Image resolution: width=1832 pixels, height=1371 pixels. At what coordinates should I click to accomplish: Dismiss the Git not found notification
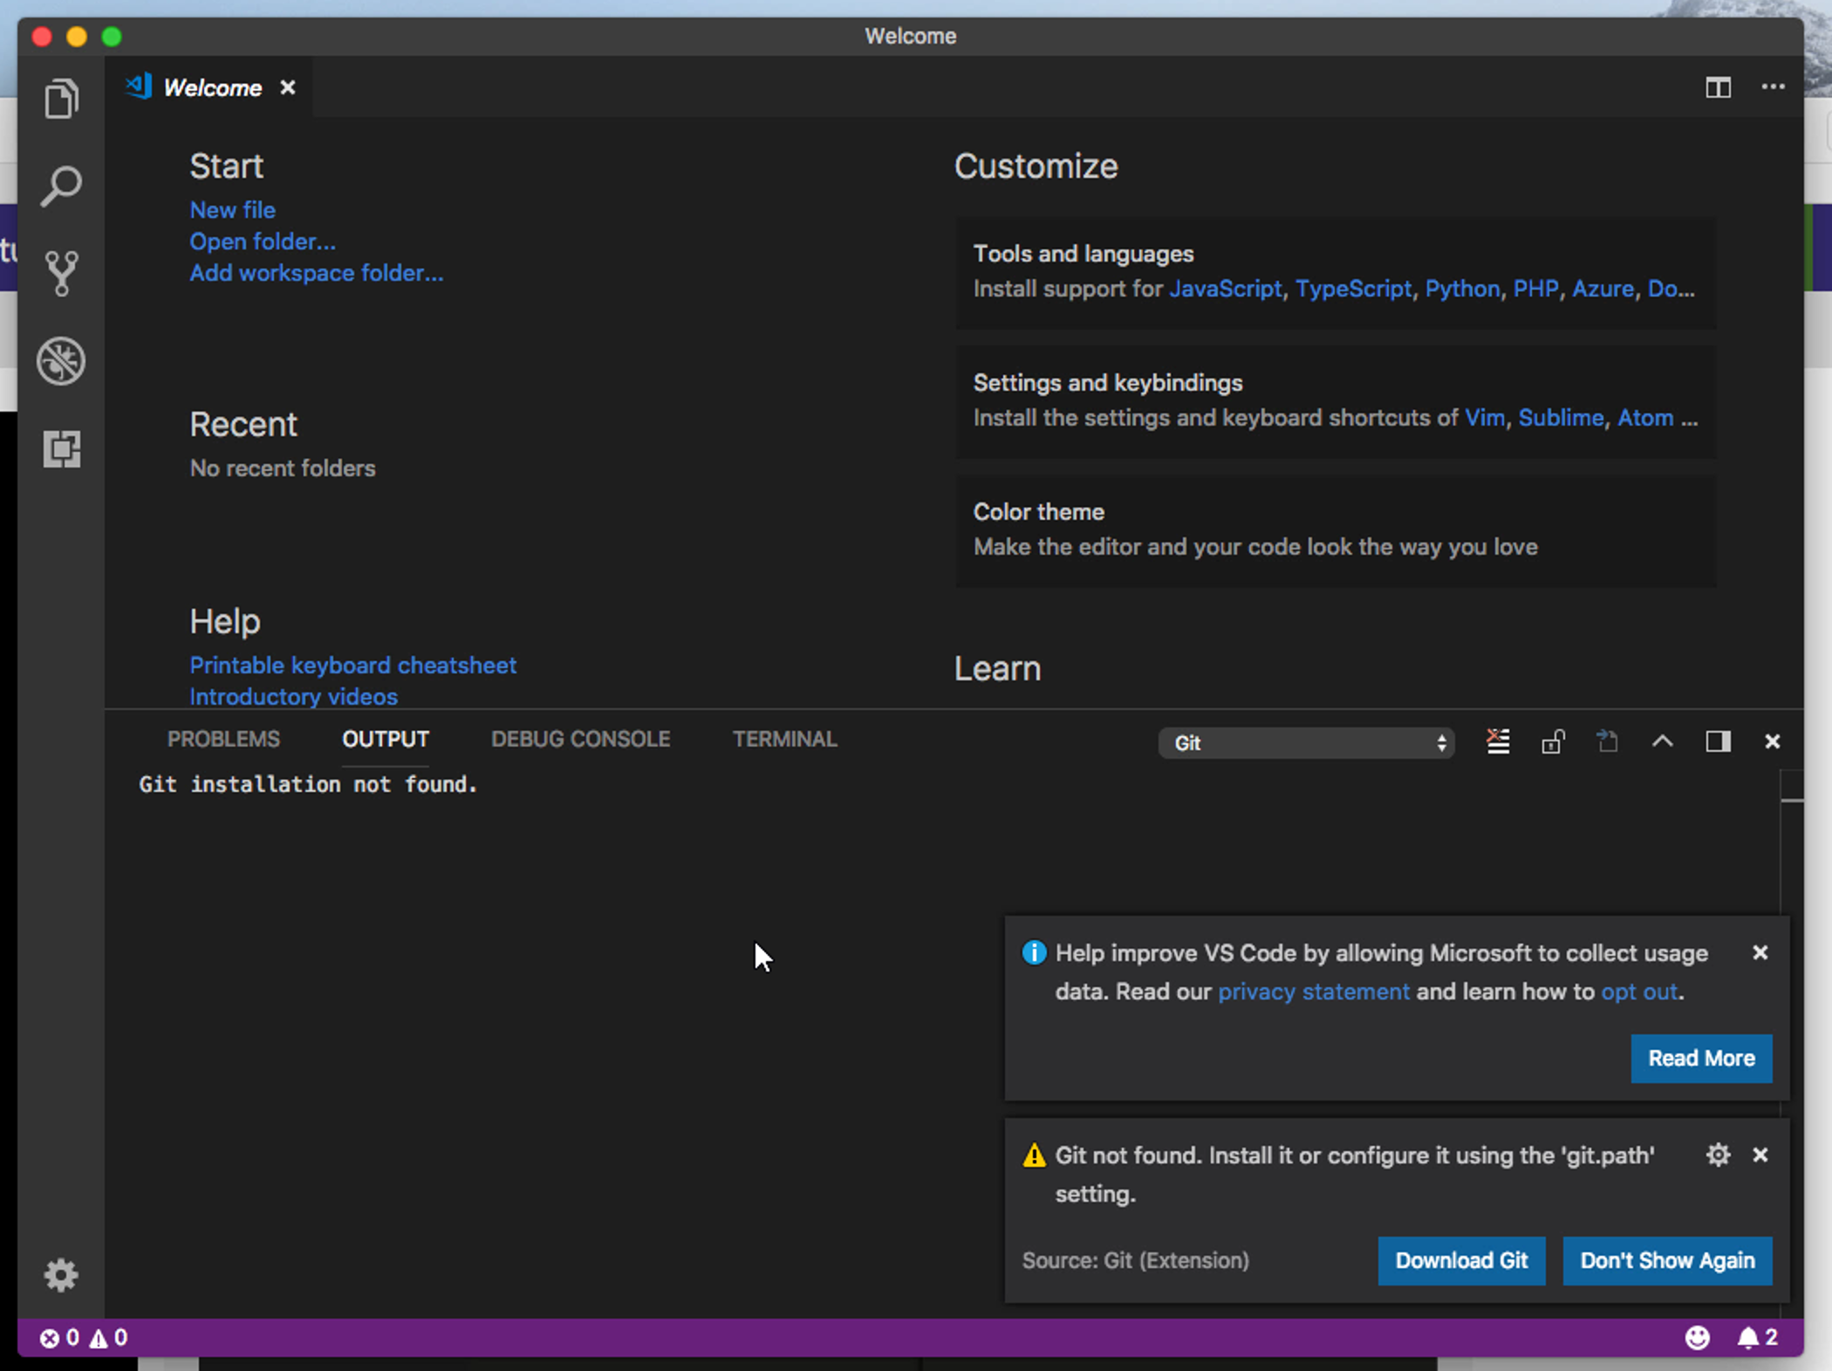1760,1155
